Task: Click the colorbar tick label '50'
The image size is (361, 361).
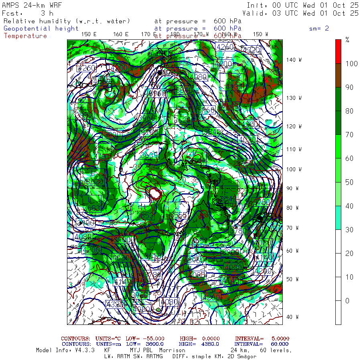Action: [349, 182]
